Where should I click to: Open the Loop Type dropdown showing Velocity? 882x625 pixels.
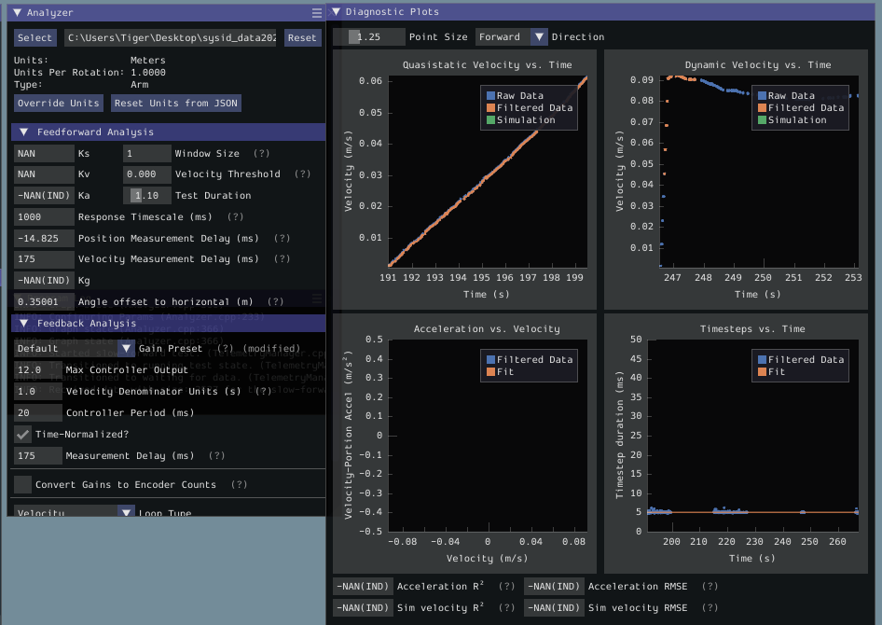click(x=126, y=512)
